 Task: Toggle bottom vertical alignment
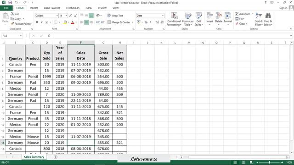coord(91,16)
